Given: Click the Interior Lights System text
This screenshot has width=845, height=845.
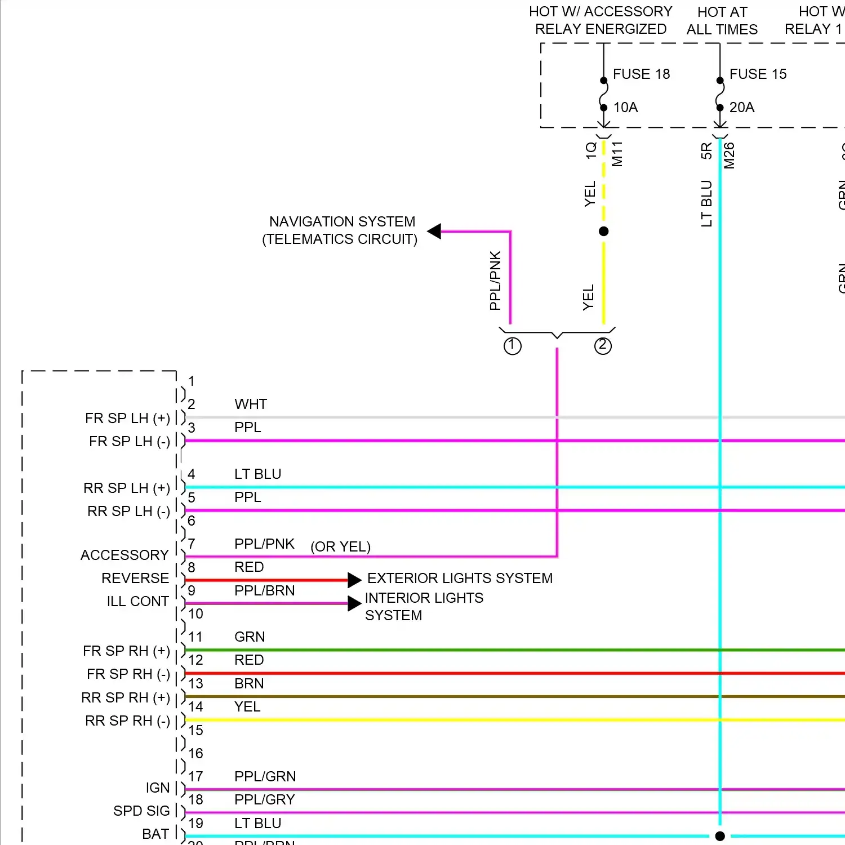Looking at the screenshot, I should (x=424, y=606).
